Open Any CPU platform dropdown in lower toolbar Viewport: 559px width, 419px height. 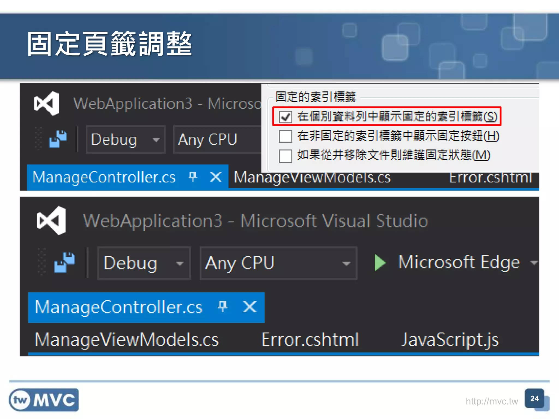click(x=278, y=263)
